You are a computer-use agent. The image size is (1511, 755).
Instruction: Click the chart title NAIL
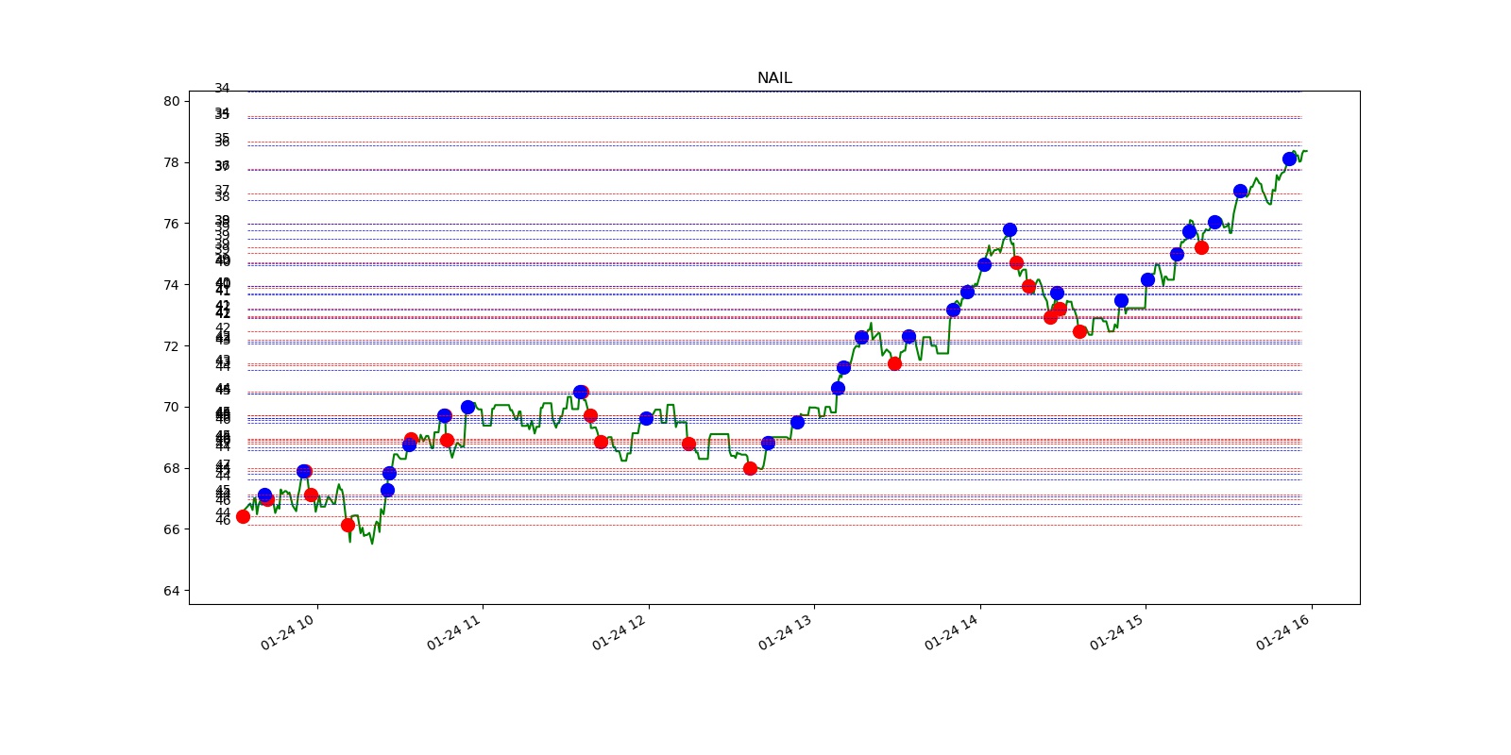tap(774, 78)
